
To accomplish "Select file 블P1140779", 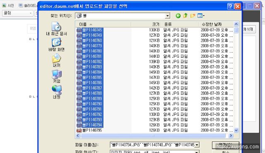I will click(x=92, y=46).
